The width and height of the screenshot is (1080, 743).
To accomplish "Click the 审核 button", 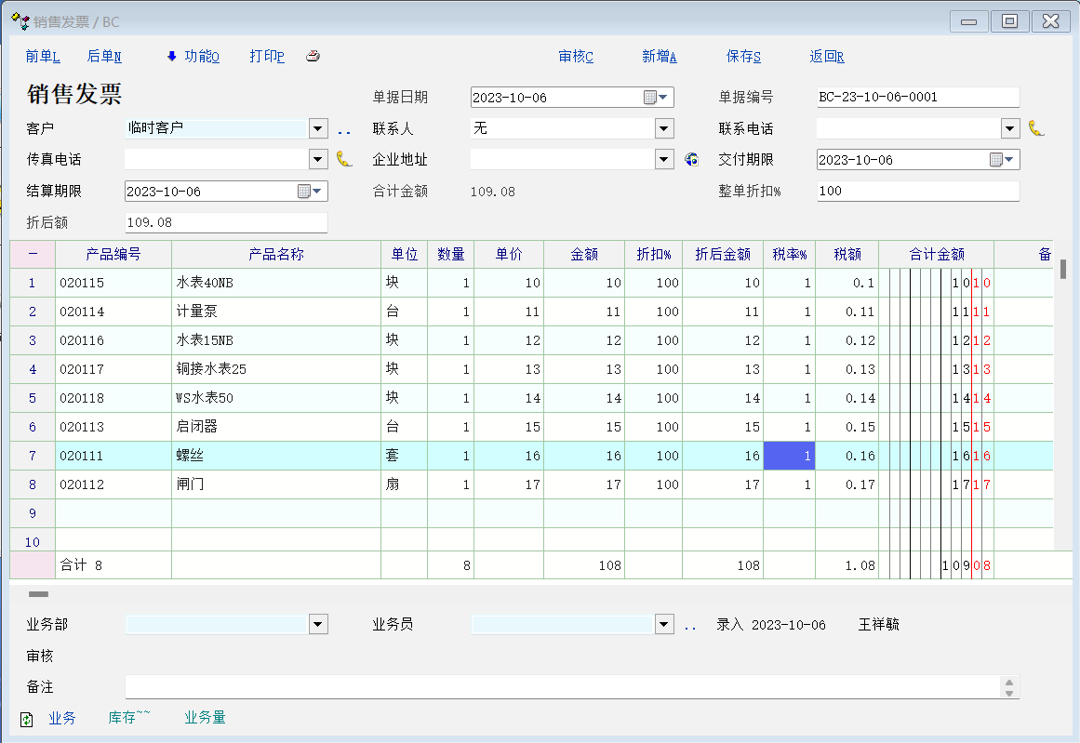I will pyautogui.click(x=576, y=57).
